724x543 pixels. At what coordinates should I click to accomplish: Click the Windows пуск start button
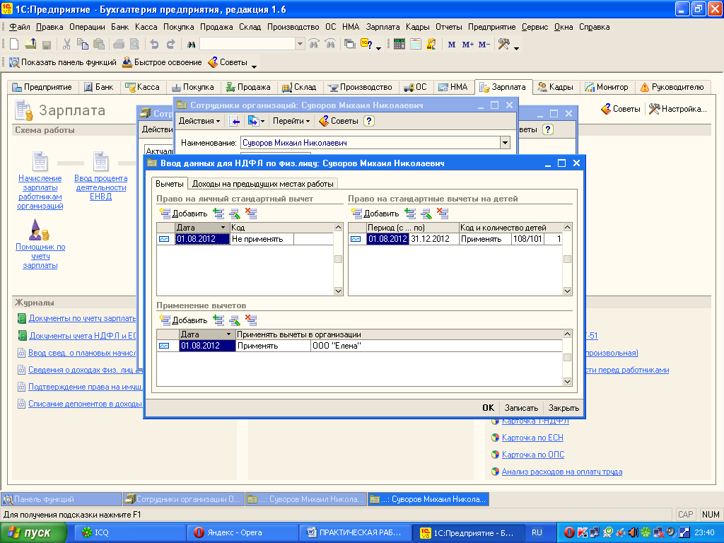(x=33, y=533)
